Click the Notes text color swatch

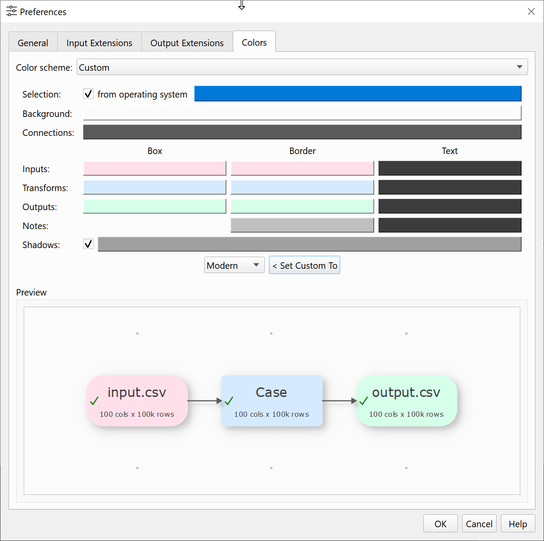pyautogui.click(x=450, y=225)
